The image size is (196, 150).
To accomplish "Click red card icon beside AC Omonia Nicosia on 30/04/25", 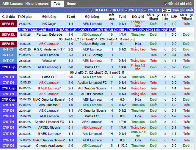I will coord(34,100).
